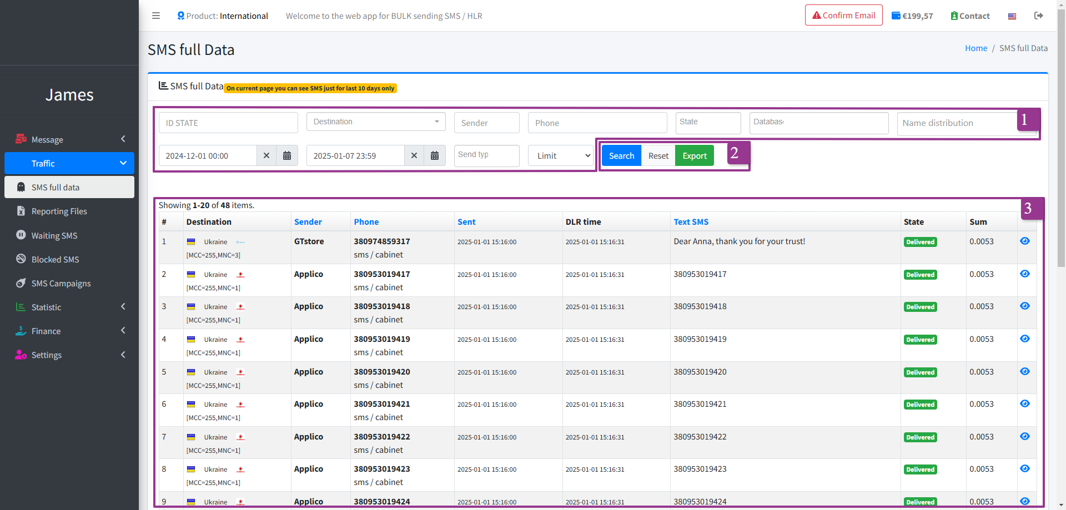The width and height of the screenshot is (1066, 510).
Task: Go to SMS Campaigns page
Action: (61, 283)
